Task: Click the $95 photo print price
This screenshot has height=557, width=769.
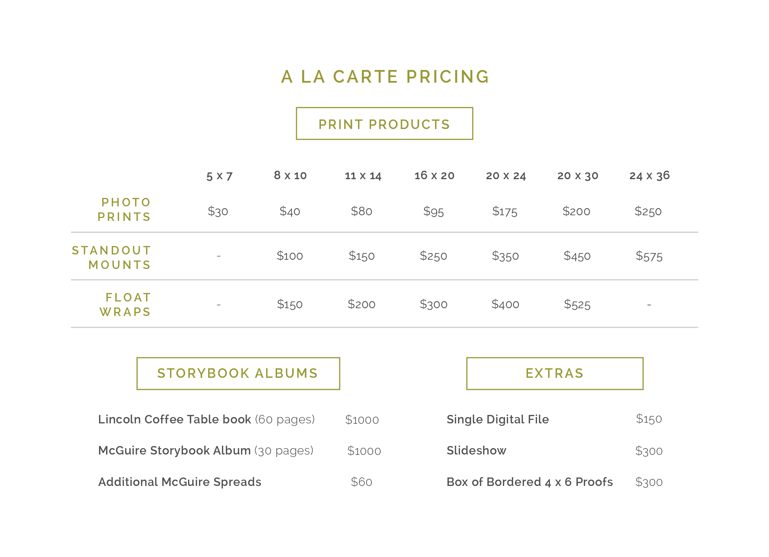Action: tap(434, 211)
